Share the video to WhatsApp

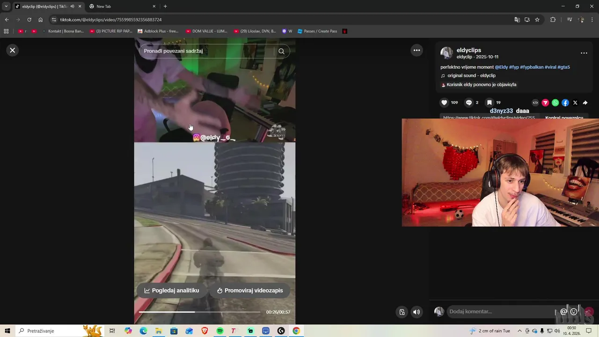(555, 103)
